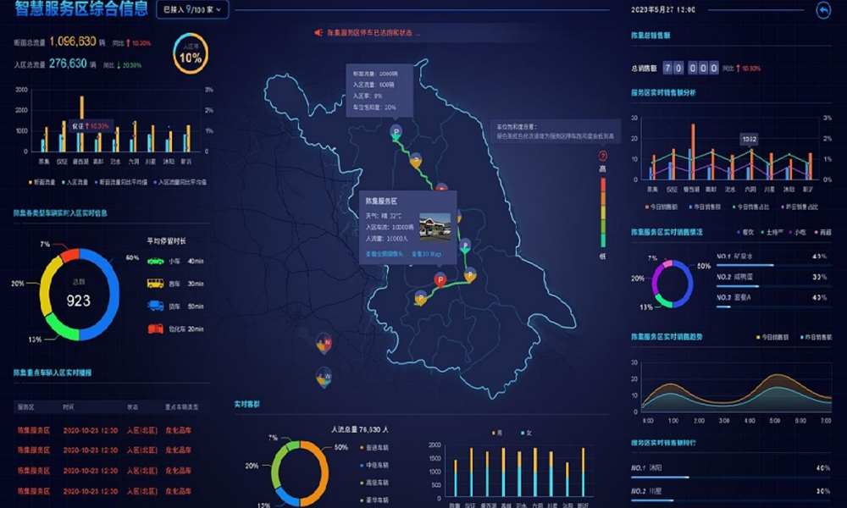This screenshot has width=847, height=508.
Task: Toggle the 餐饮 legend item
Action: tap(745, 233)
